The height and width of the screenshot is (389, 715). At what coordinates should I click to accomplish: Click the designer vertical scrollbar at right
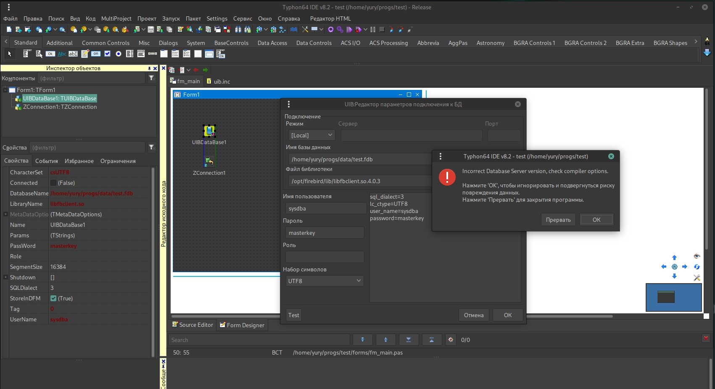(707, 168)
